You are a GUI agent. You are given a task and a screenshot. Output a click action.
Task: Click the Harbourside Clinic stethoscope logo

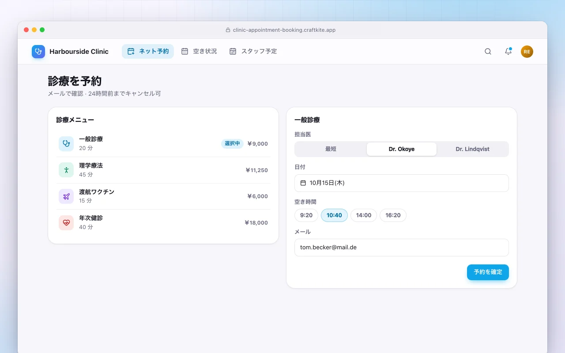click(x=38, y=52)
